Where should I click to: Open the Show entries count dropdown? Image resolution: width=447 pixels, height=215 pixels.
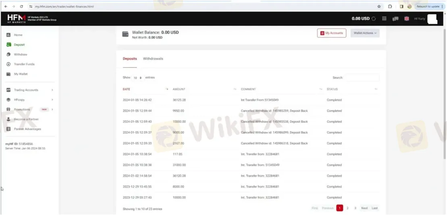point(137,78)
